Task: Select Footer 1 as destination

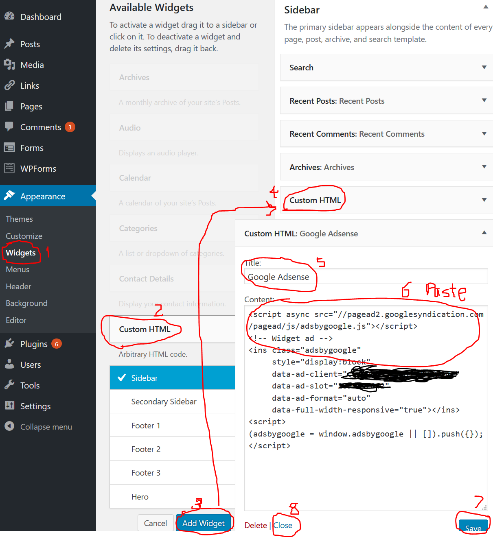Action: pyautogui.click(x=172, y=426)
